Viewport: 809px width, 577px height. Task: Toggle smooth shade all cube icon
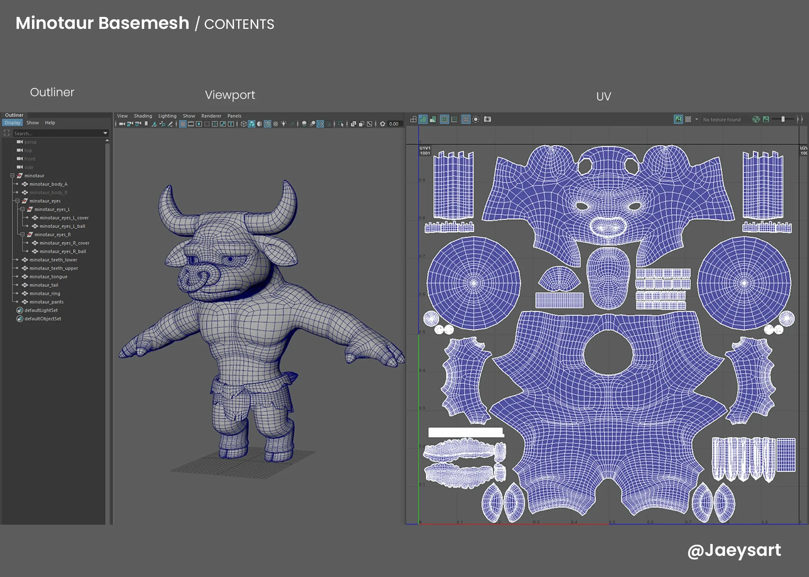(252, 124)
